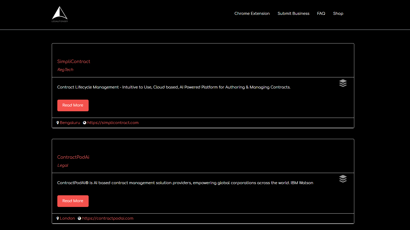This screenshot has height=230, width=410.
Task: Click the location pin icon beside London
Action: [x=58, y=218]
